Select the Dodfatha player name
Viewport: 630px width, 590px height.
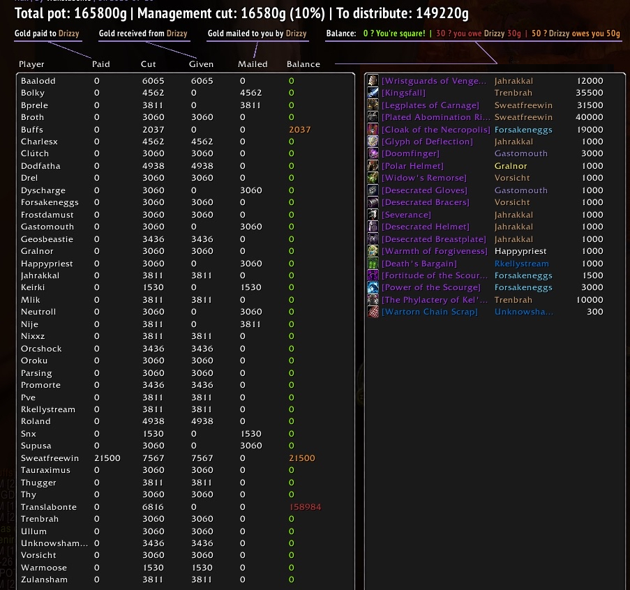click(x=40, y=166)
